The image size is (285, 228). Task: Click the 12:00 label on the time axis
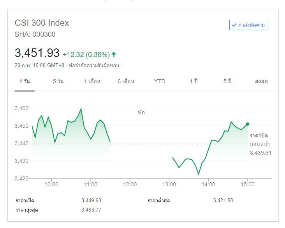click(x=130, y=184)
